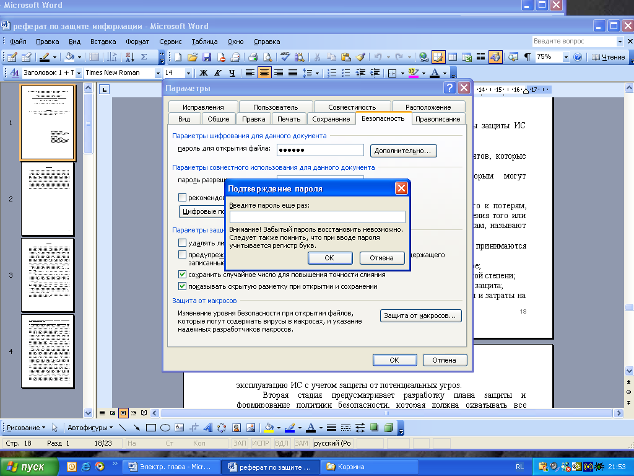The height and width of the screenshot is (476, 634).
Task: Apply yellow fill color in drawing toolbar
Action: pyautogui.click(x=269, y=428)
